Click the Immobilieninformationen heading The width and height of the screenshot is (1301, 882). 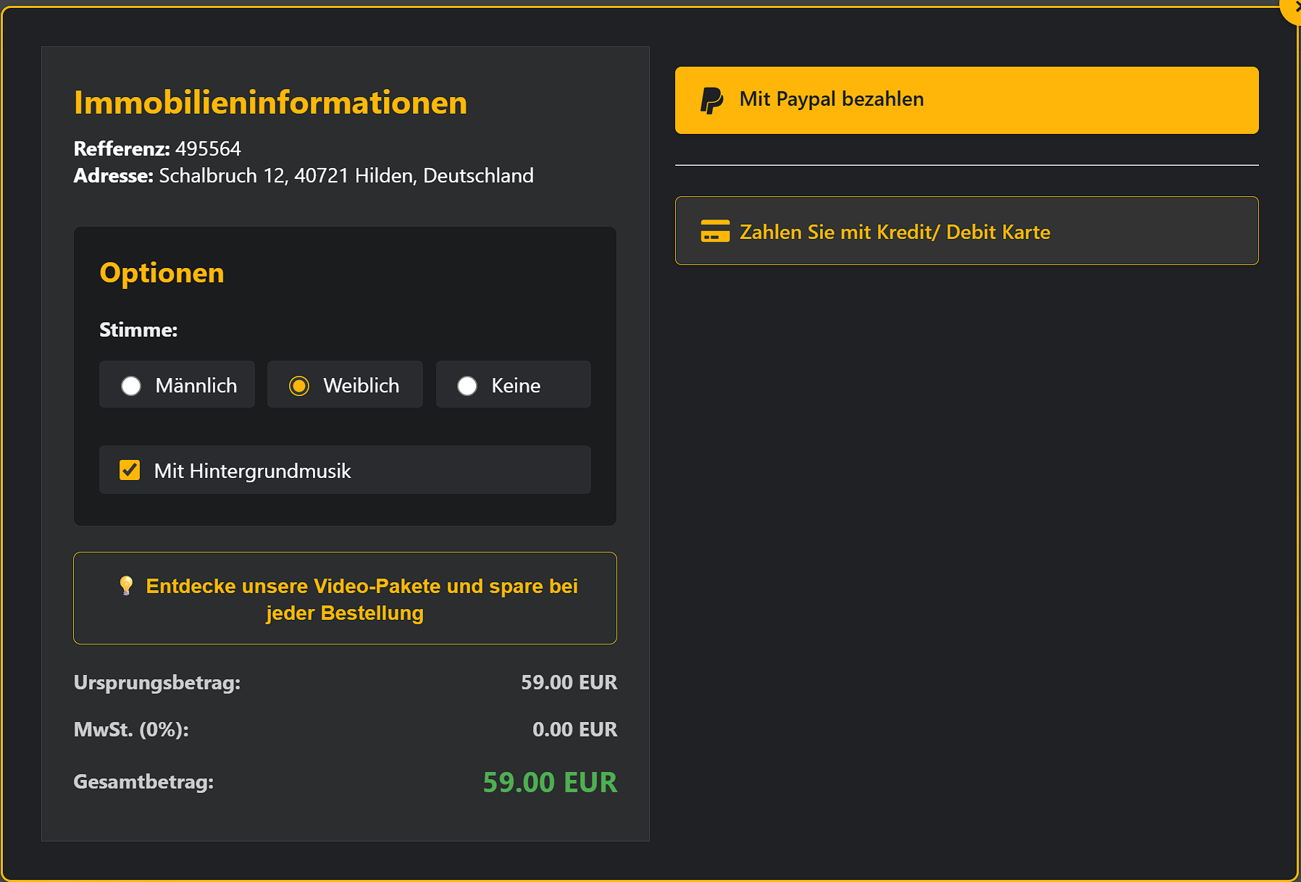point(270,102)
